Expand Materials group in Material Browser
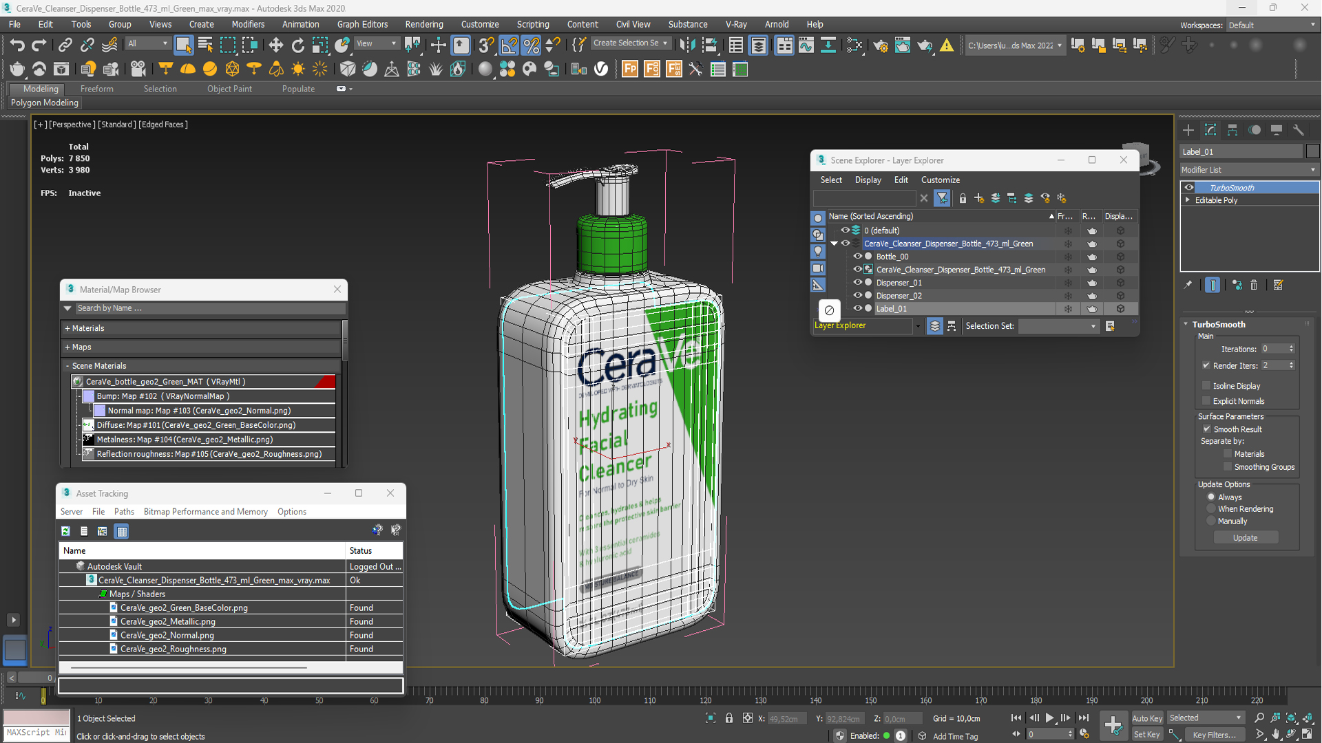 (x=67, y=328)
